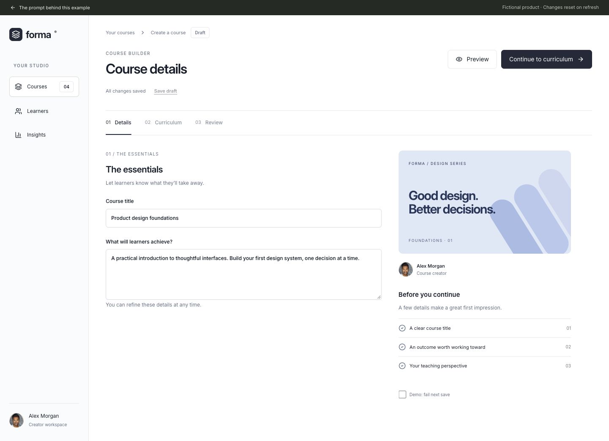609x441 pixels.
Task: Click the Draft status badge
Action: (200, 33)
